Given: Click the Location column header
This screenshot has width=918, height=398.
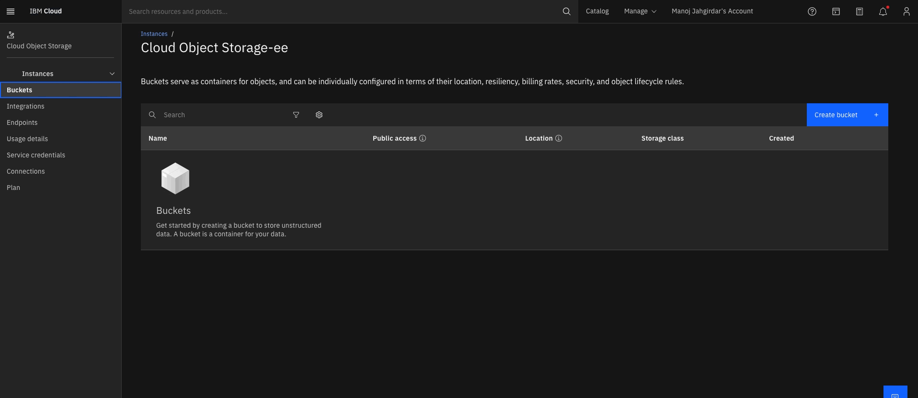Looking at the screenshot, I should point(539,138).
